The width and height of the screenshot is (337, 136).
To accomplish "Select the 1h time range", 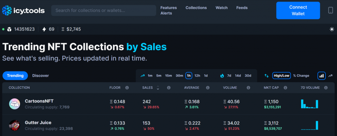I will [x=189, y=76].
